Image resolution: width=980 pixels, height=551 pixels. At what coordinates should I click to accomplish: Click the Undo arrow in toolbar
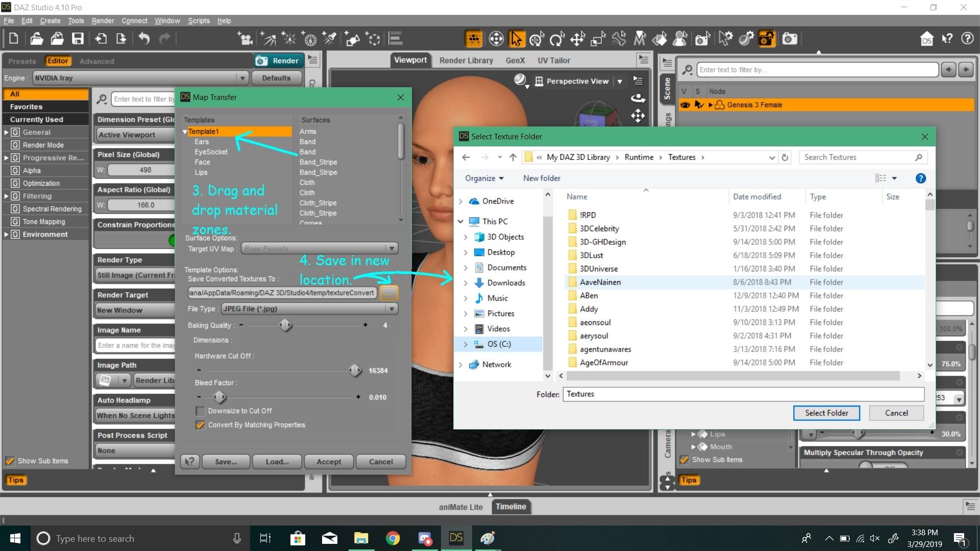point(144,39)
